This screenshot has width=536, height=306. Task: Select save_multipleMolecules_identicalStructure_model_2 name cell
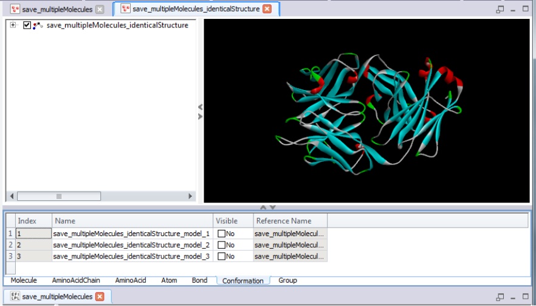click(x=132, y=245)
